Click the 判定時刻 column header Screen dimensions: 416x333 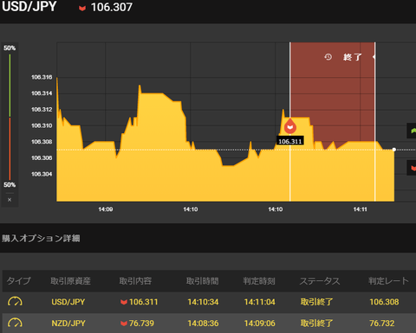(259, 281)
